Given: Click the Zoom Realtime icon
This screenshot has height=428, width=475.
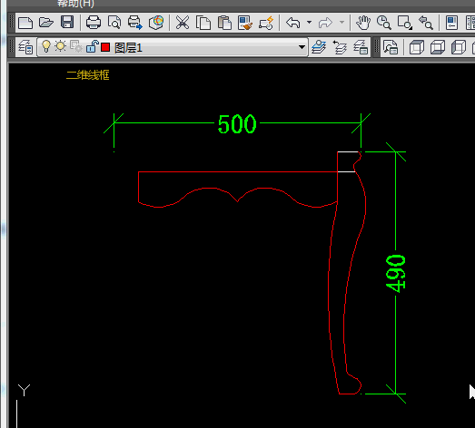Looking at the screenshot, I should [384, 23].
